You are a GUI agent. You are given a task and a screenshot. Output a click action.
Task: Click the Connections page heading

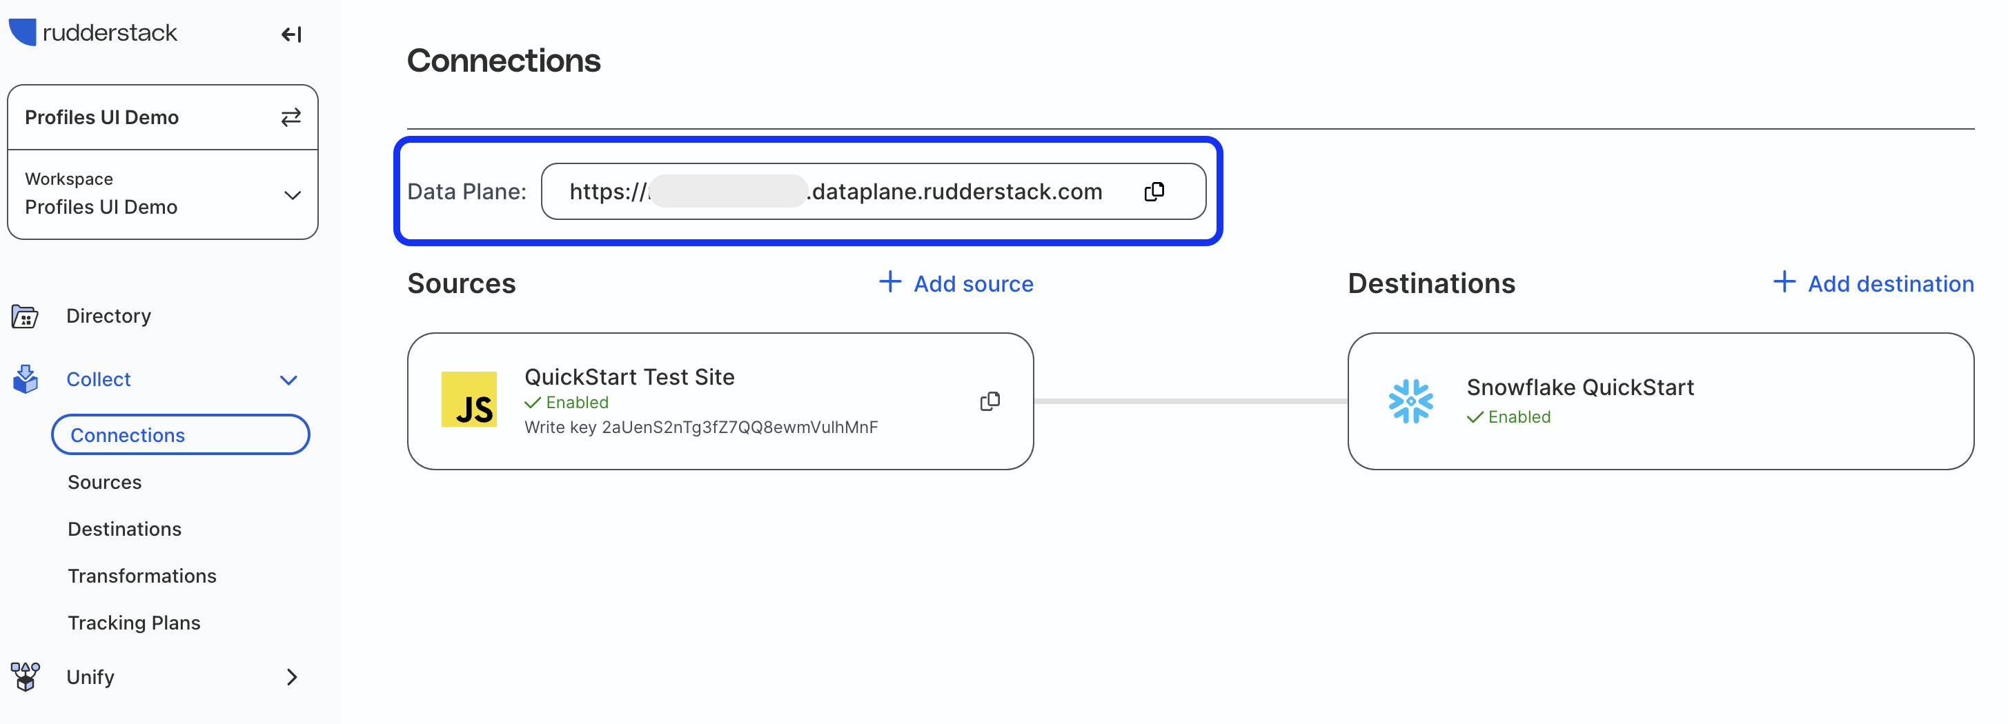pyautogui.click(x=504, y=61)
